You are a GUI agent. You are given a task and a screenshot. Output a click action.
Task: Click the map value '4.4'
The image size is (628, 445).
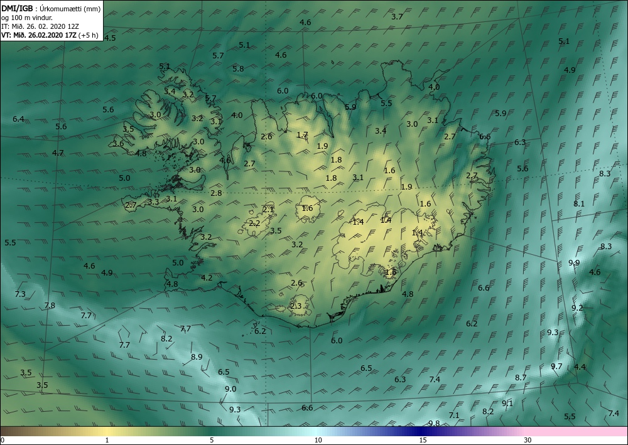click(580, 367)
